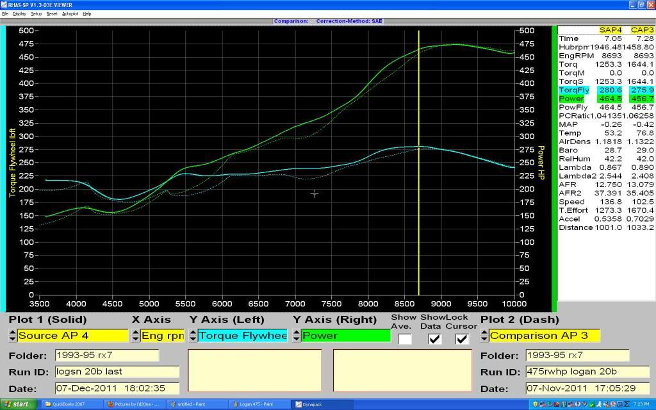Viewport: 656px width, 410px height.
Task: Click the MAP row label
Action: pos(568,124)
